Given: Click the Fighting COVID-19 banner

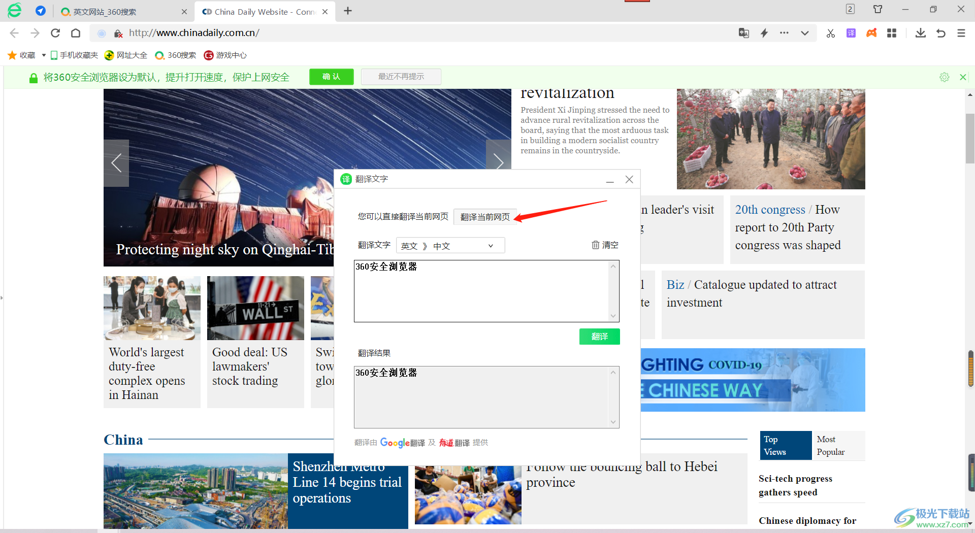Looking at the screenshot, I should (753, 380).
